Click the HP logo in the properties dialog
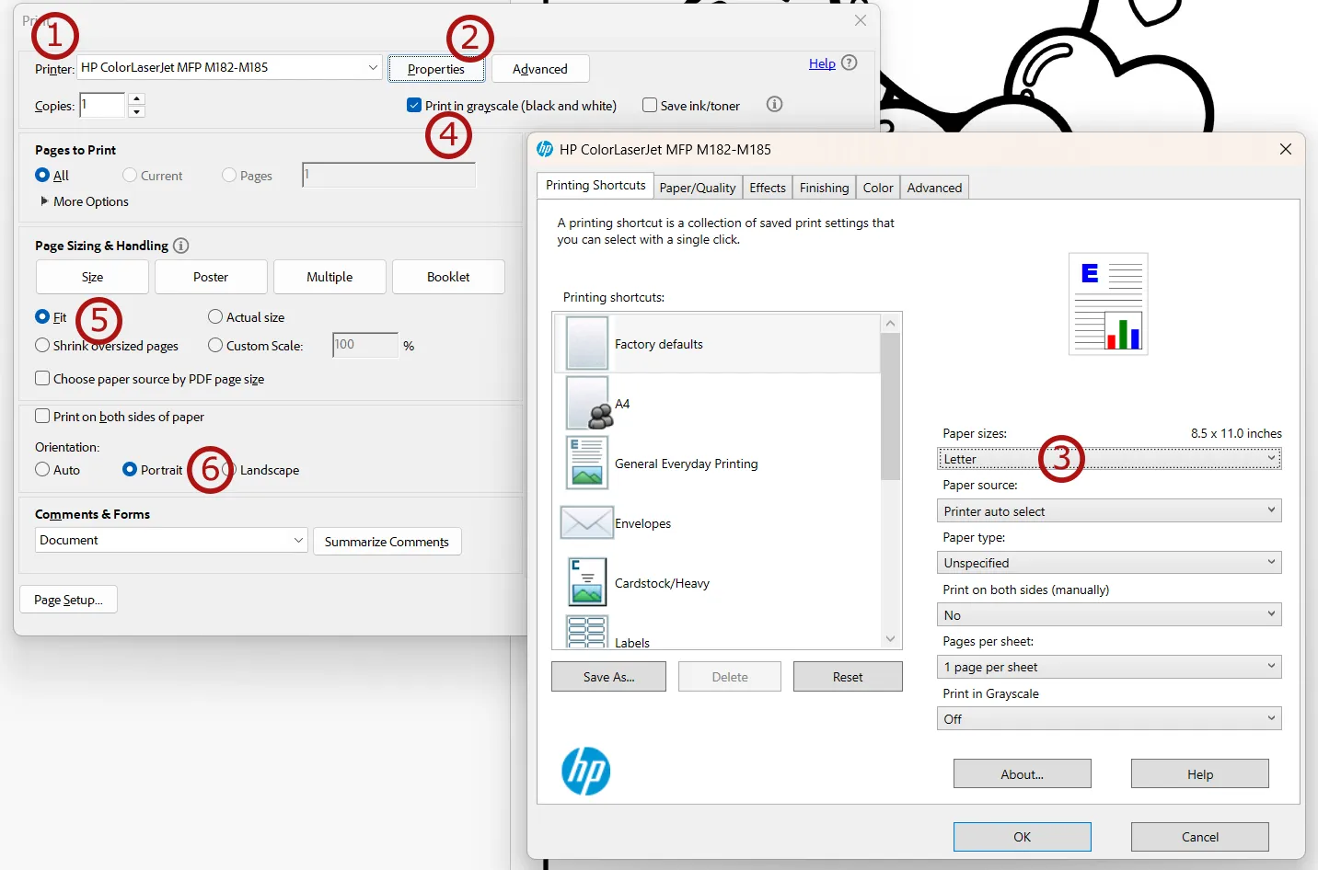 pos(585,772)
